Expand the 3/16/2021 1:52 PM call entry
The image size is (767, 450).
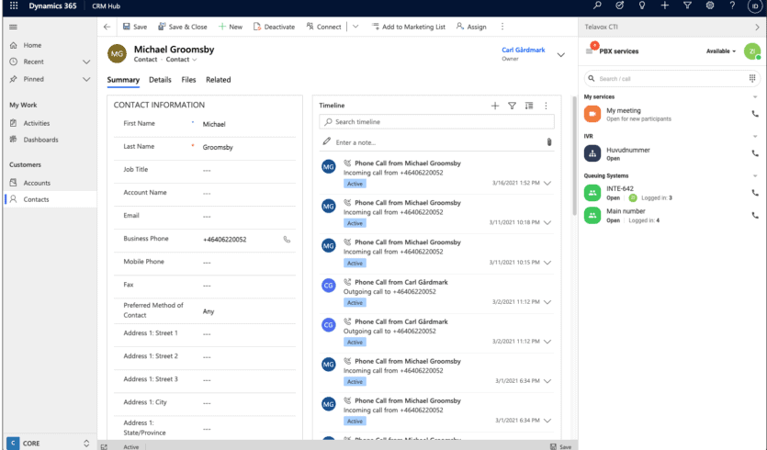click(x=547, y=183)
